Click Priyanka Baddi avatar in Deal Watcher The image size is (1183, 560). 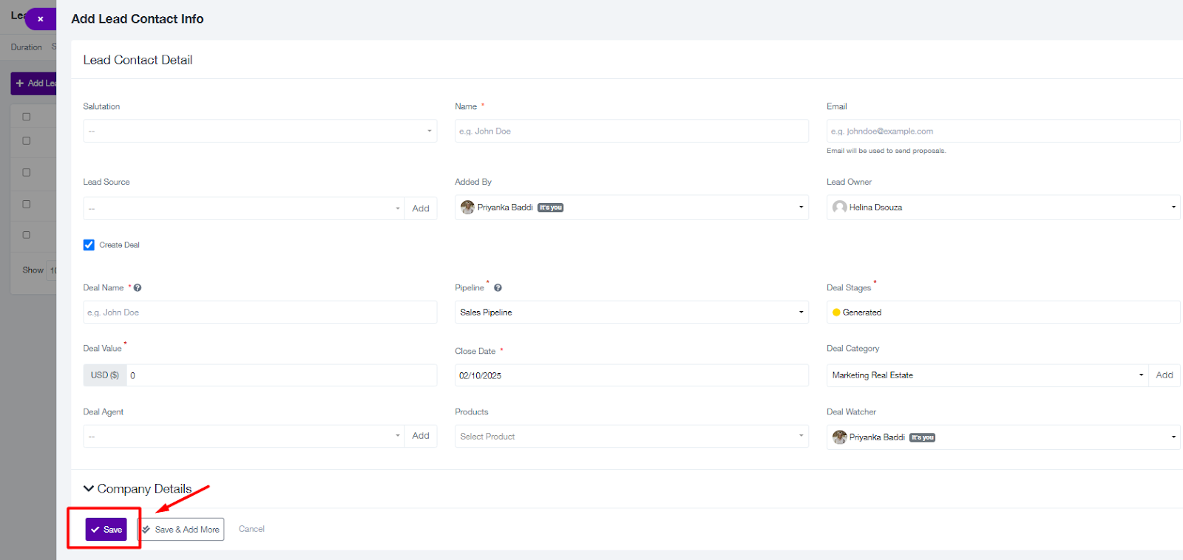coord(839,437)
